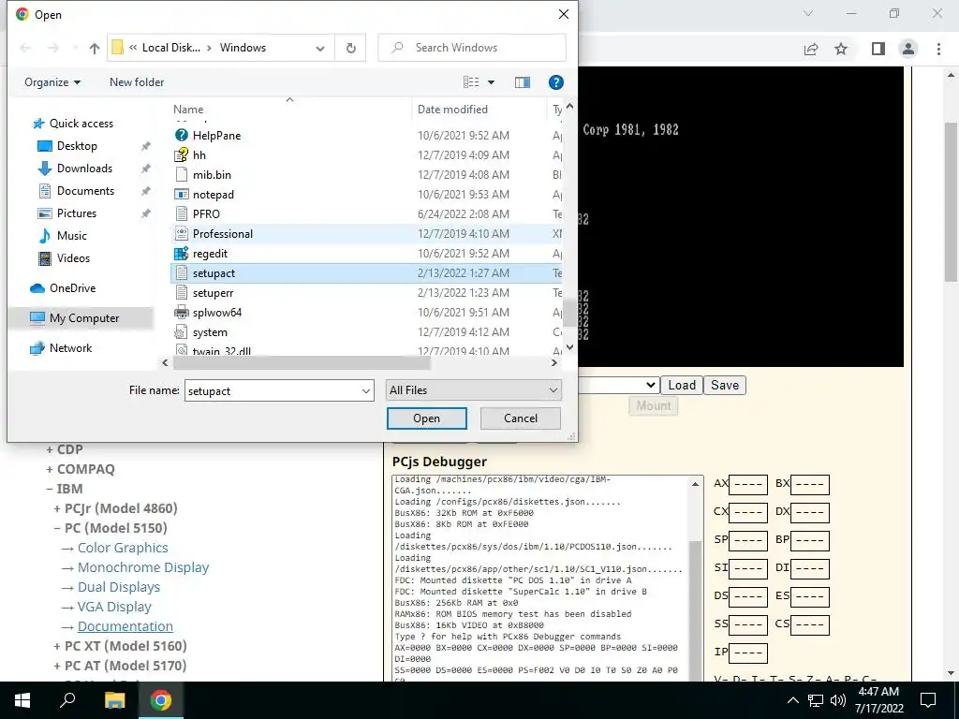Viewport: 959px width, 719px height.
Task: Click the File name text field
Action: 273,390
